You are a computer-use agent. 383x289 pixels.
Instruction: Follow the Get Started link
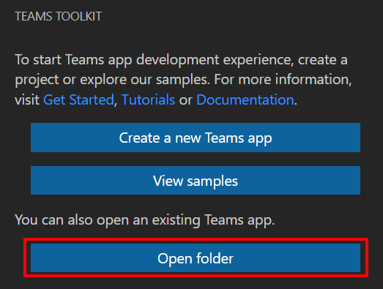pyautogui.click(x=78, y=100)
